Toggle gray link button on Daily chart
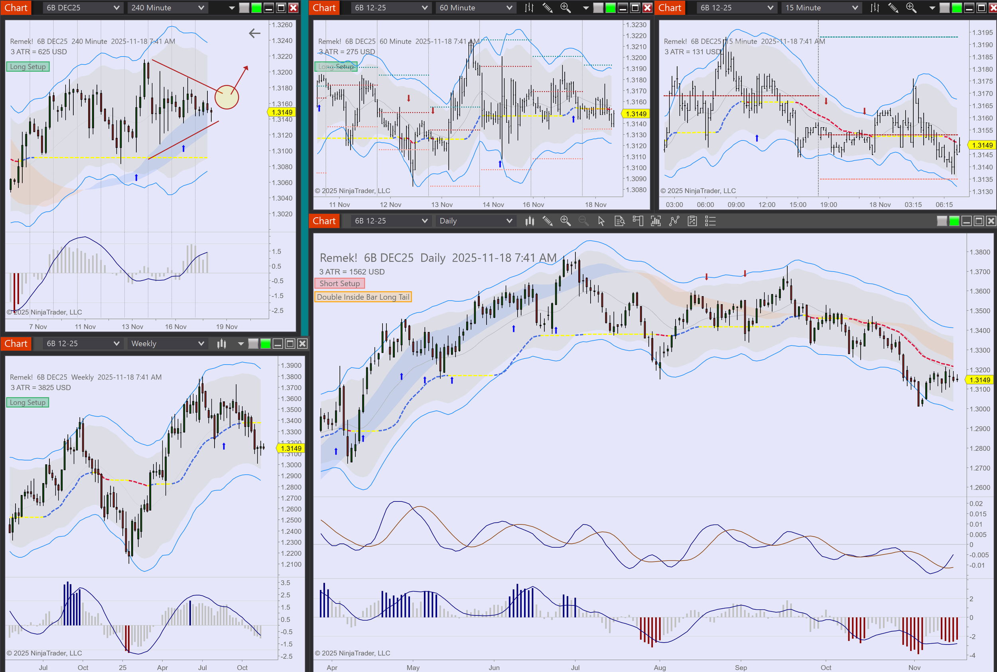The width and height of the screenshot is (997, 672). [x=942, y=221]
